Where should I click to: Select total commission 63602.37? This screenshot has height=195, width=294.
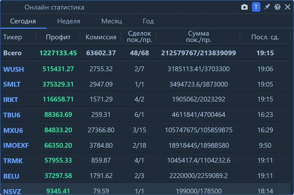pos(101,53)
